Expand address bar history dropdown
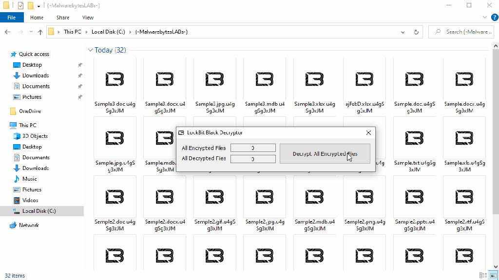Viewport: 499px width, 280px height. [x=403, y=32]
